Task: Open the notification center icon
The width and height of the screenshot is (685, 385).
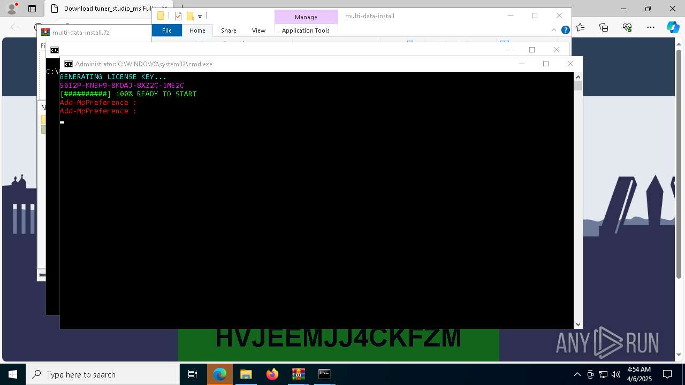Action: [667, 374]
